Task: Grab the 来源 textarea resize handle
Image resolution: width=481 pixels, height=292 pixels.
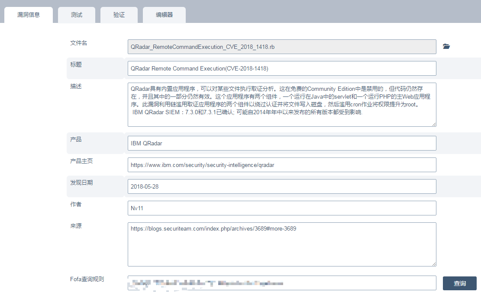Action: click(434, 264)
